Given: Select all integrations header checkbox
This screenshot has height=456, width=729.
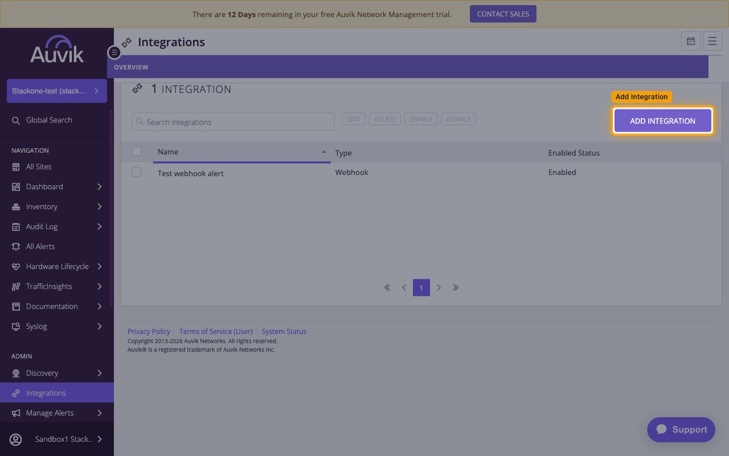Looking at the screenshot, I should coord(136,152).
